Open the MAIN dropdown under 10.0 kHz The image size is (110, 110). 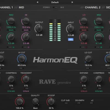tap(26, 30)
